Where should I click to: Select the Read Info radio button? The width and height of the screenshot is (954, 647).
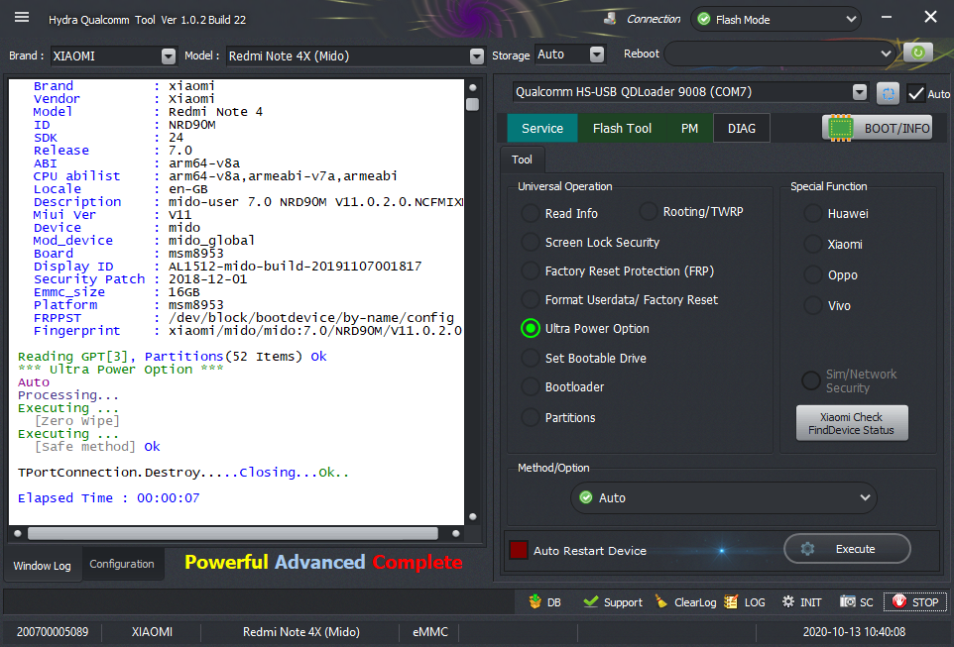[x=531, y=213]
